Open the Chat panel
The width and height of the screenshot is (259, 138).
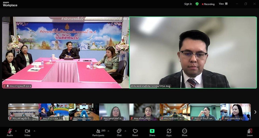click(x=119, y=133)
